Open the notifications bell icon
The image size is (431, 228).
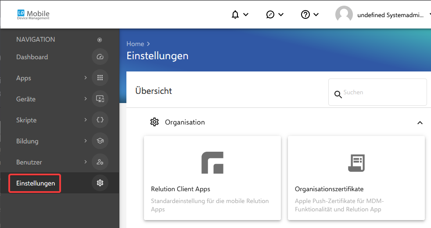tap(235, 14)
